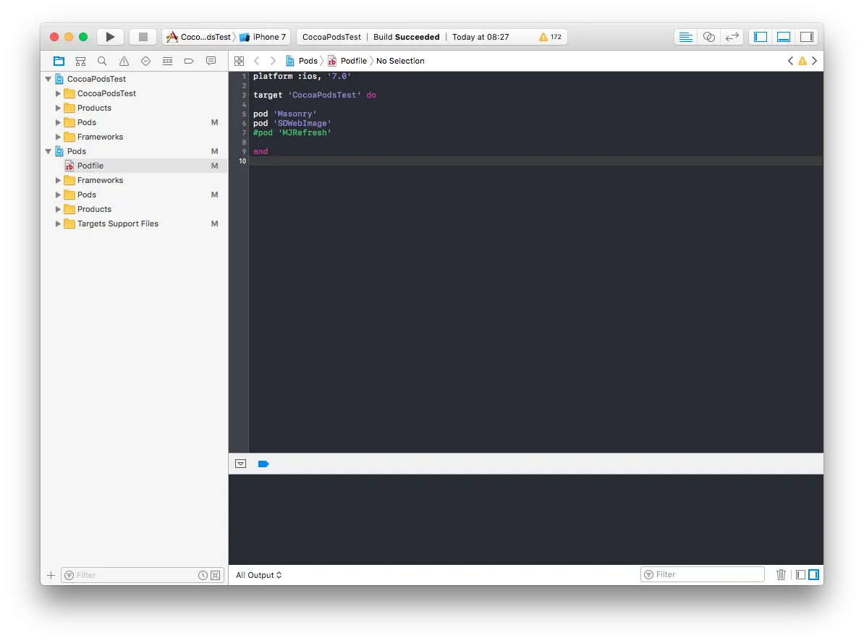Open the Version editor arrows icon

[732, 36]
